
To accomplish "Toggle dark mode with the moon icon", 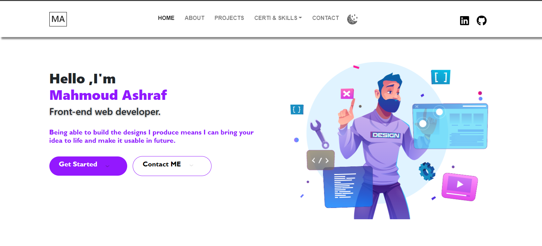I will [x=352, y=19].
